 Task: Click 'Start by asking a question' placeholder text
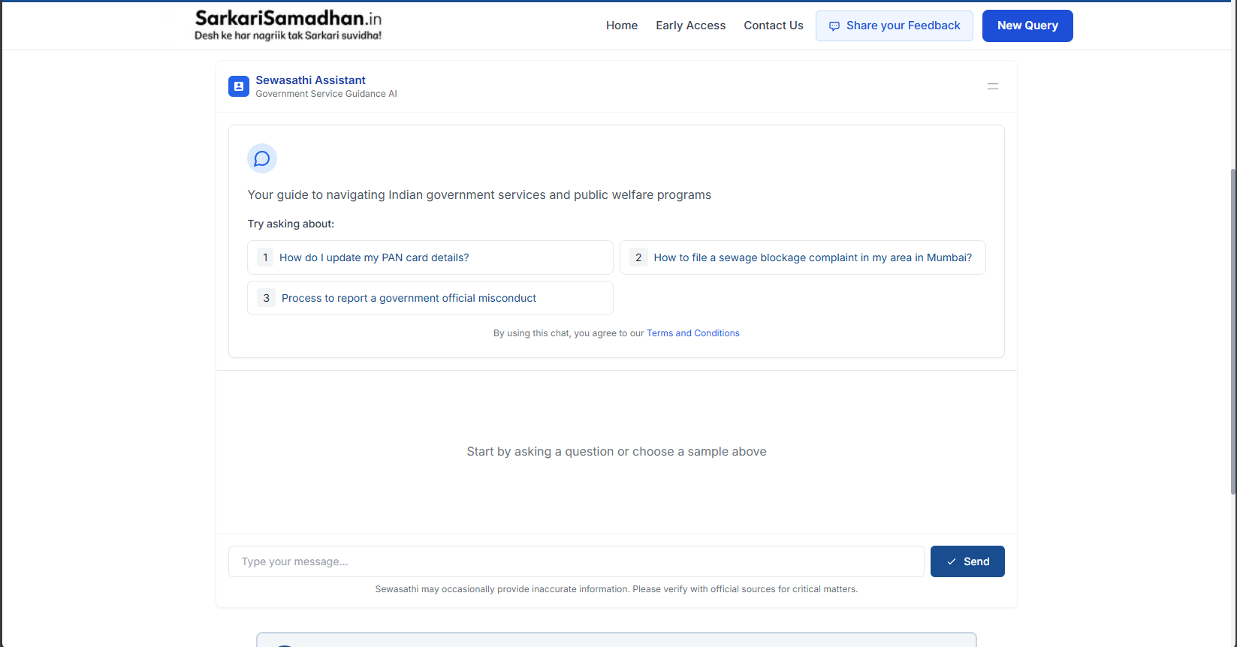click(x=617, y=451)
